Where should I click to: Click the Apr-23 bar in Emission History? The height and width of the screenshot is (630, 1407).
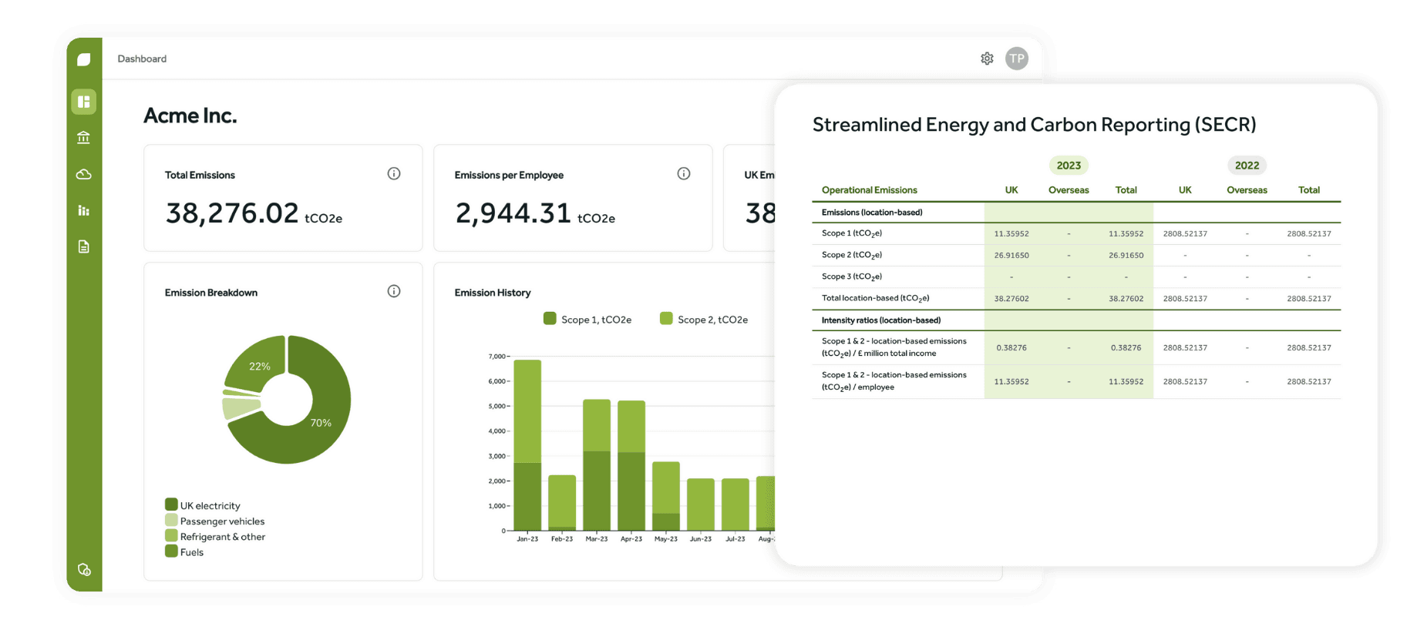coord(631,466)
